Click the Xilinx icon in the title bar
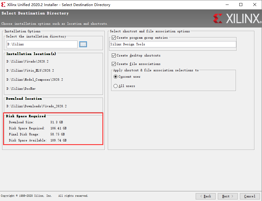This screenshot has height=201, width=262. [x=4, y=5]
